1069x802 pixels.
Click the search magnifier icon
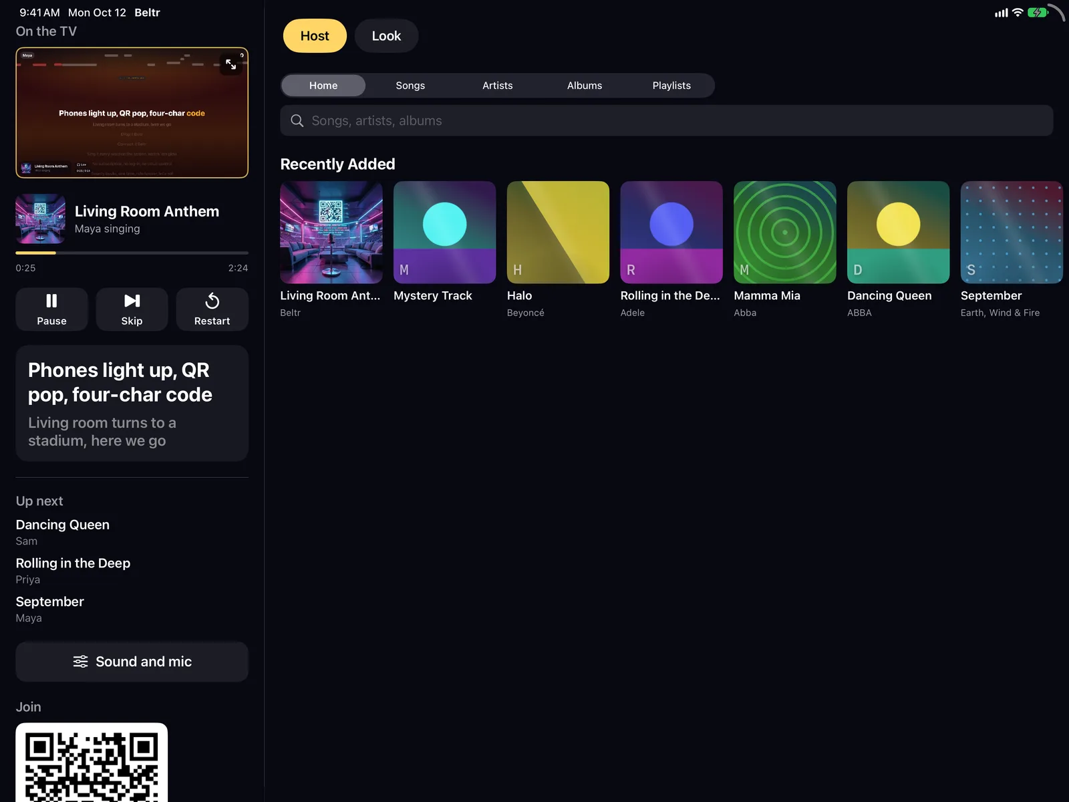tap(297, 120)
